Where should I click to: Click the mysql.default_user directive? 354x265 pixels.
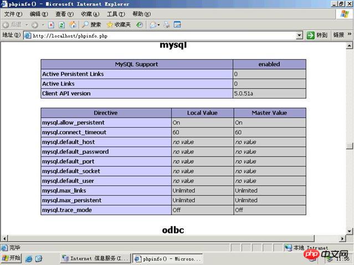click(x=68, y=181)
